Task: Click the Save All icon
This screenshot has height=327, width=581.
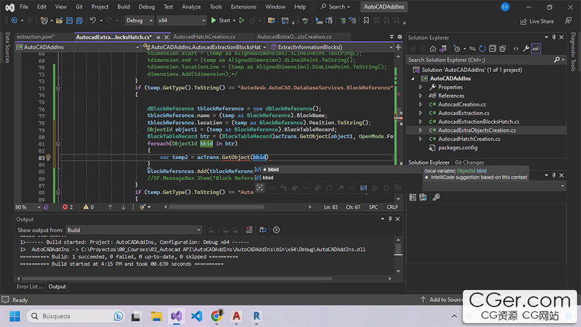Action: (79, 20)
